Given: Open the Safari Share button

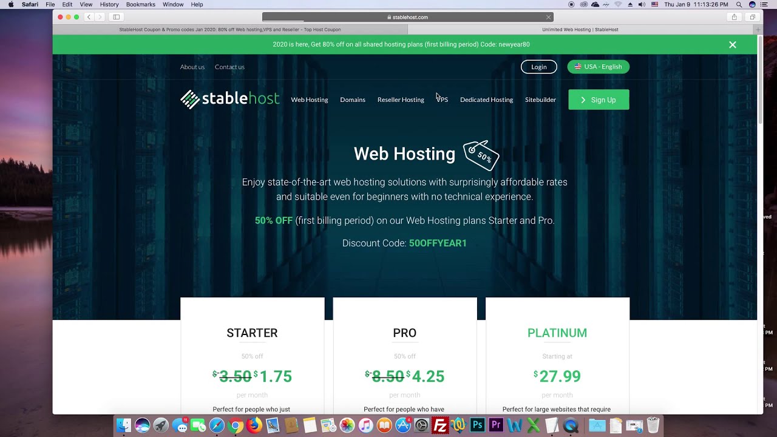Looking at the screenshot, I should pyautogui.click(x=734, y=17).
